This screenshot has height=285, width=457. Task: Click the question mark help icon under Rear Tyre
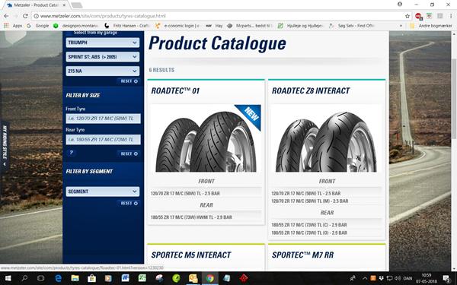[x=71, y=153]
